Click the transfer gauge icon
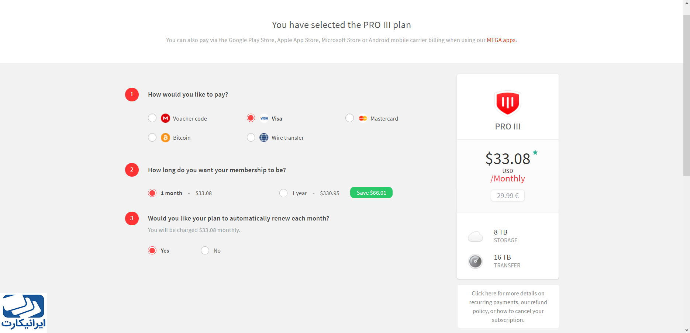Screen dimensions: 690x333 coord(475,261)
